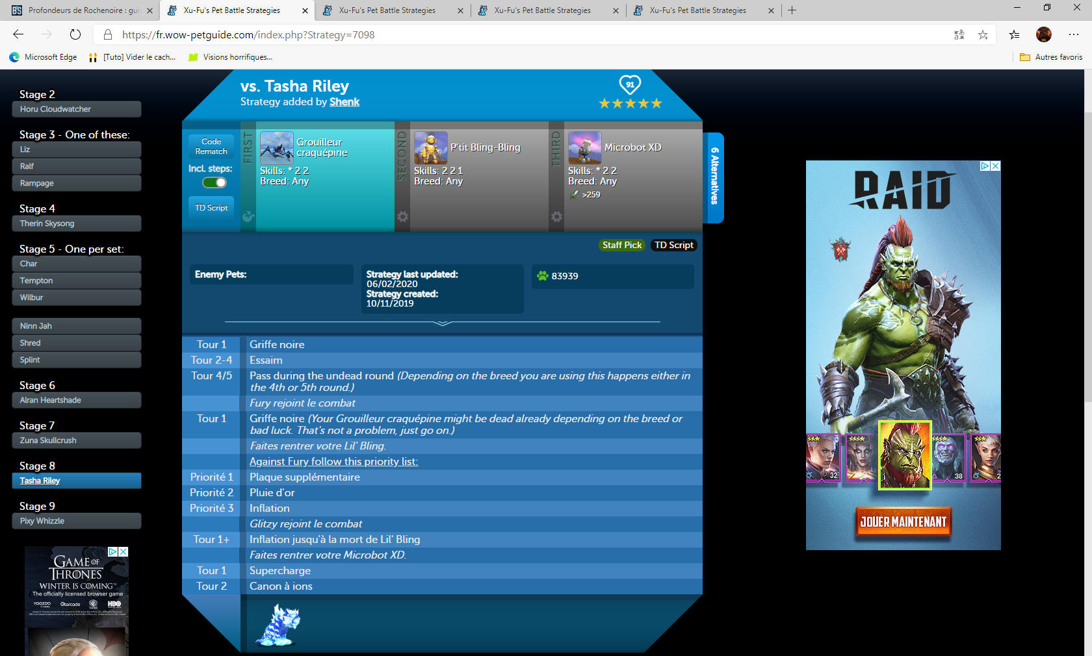Click the first rating star
The width and height of the screenshot is (1092, 656).
pos(604,103)
